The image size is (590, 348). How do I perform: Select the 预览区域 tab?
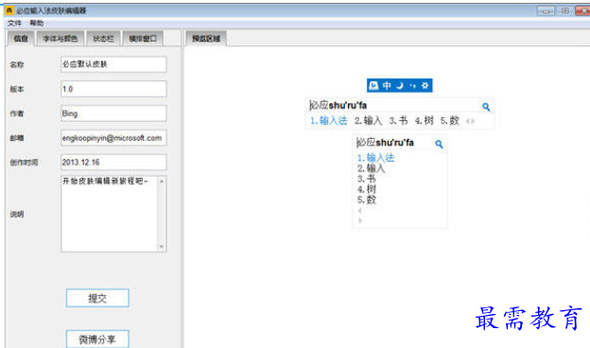[206, 39]
